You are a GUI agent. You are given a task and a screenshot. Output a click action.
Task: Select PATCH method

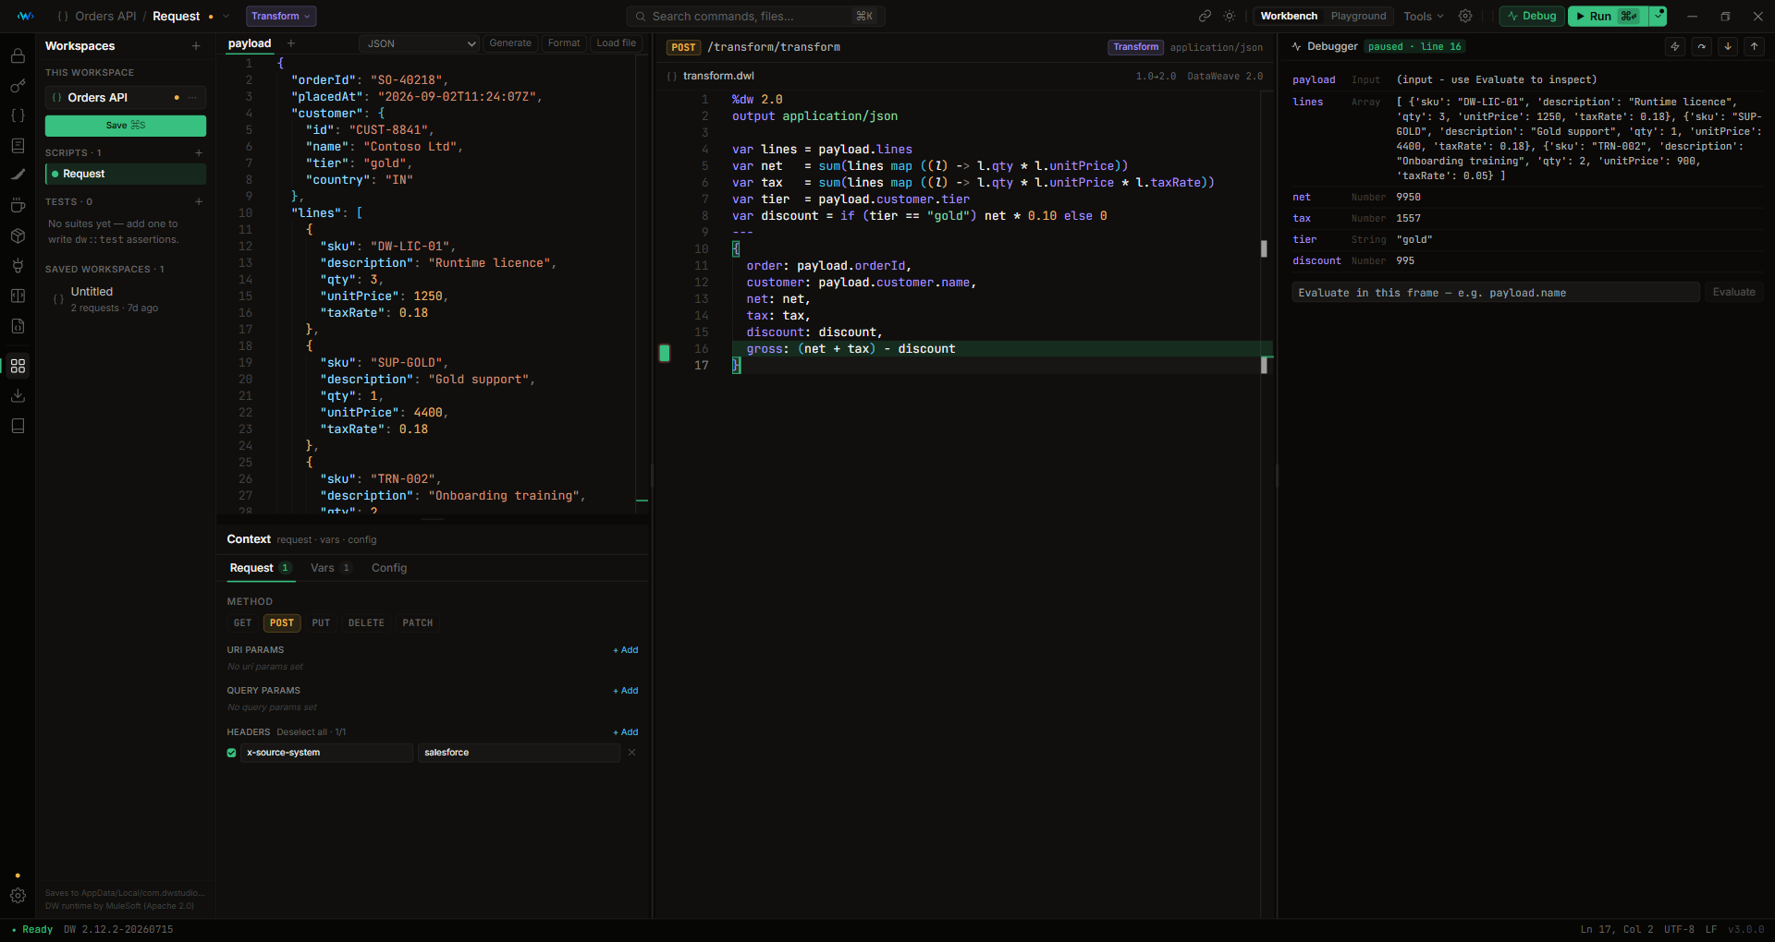(x=418, y=623)
